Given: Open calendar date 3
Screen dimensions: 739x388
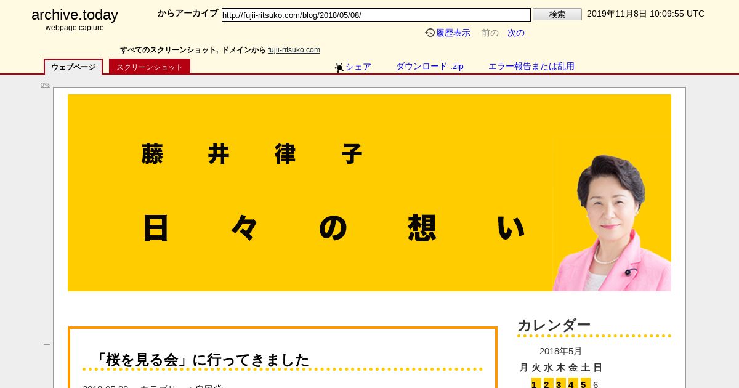Looking at the screenshot, I should coord(560,384).
